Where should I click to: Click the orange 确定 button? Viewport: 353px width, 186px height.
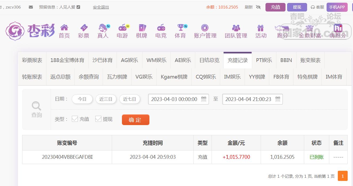136,120
